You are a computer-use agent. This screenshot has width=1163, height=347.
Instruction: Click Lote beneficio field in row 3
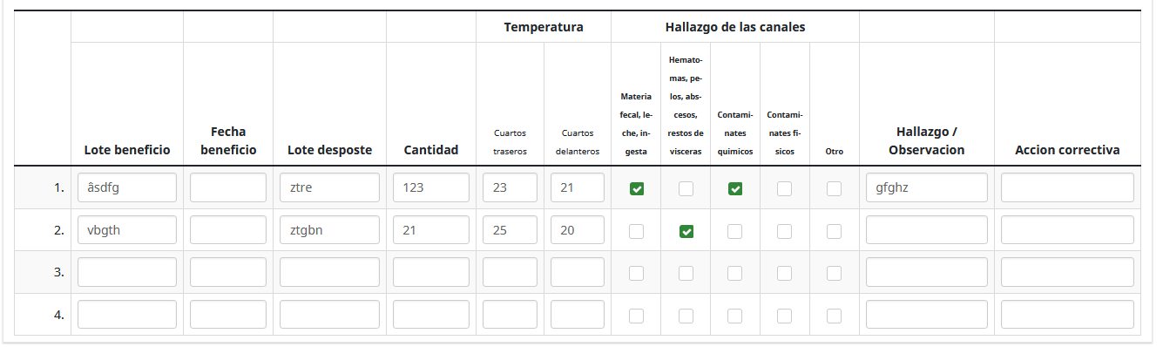point(127,272)
